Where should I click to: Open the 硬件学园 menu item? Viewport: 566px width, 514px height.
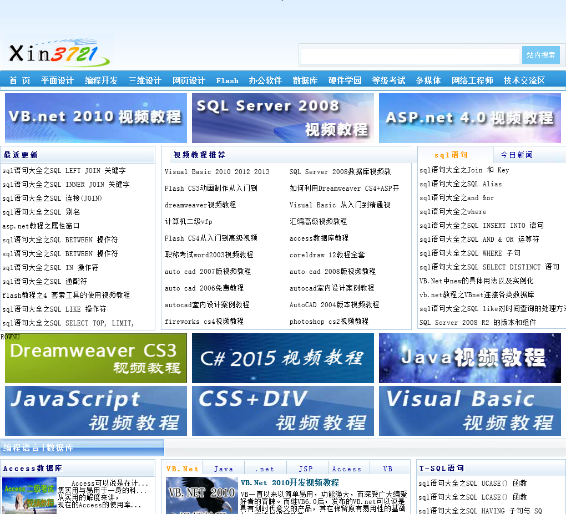345,80
